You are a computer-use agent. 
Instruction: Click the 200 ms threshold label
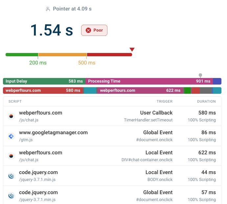pos(38,63)
